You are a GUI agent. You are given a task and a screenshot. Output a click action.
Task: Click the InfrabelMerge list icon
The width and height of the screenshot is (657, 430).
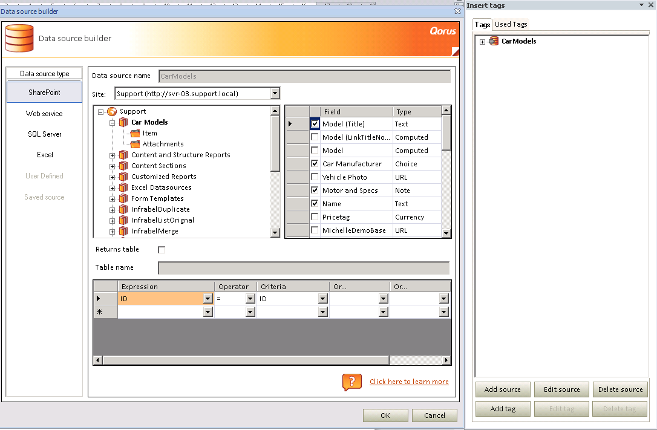click(123, 231)
